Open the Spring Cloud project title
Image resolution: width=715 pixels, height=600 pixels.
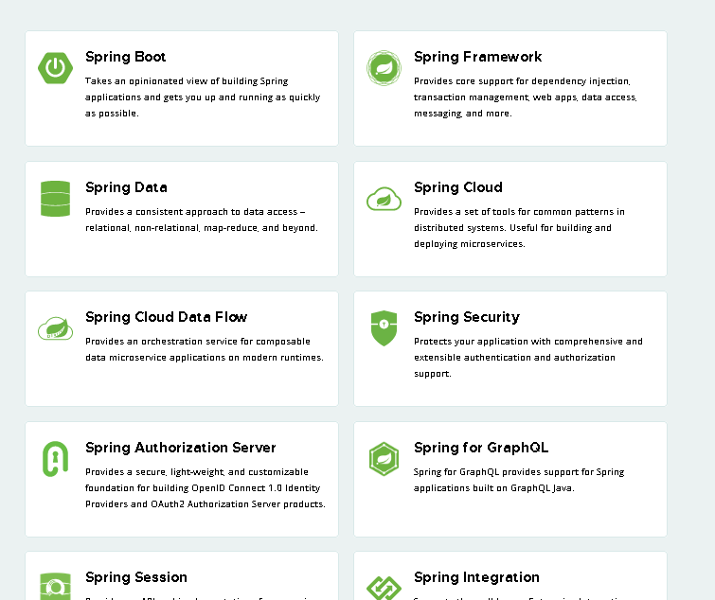[458, 187]
